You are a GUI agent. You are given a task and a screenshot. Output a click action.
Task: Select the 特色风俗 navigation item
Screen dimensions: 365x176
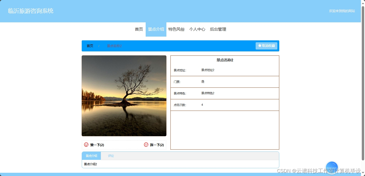pyautogui.click(x=176, y=29)
